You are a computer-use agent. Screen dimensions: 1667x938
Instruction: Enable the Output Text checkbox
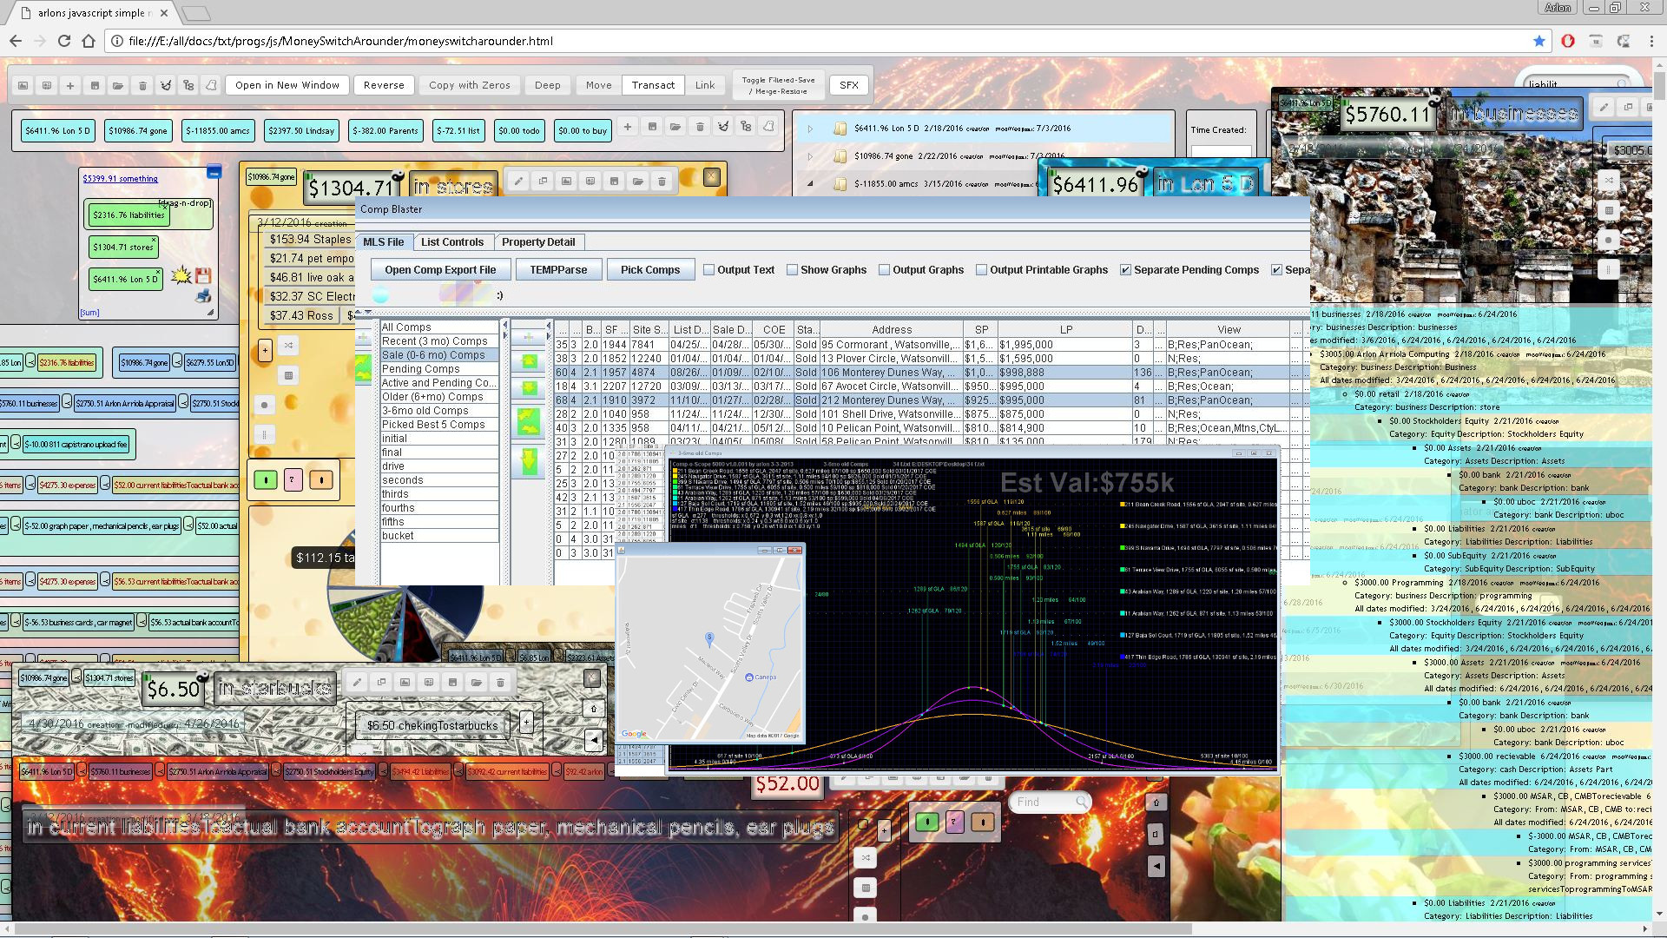709,270
